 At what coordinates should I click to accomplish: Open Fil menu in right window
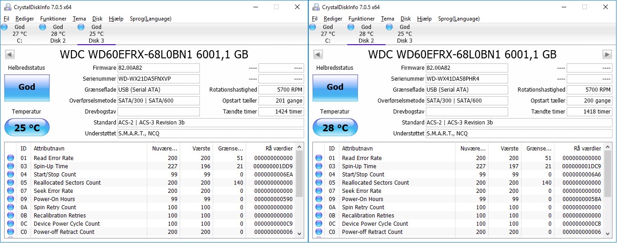click(x=315, y=19)
